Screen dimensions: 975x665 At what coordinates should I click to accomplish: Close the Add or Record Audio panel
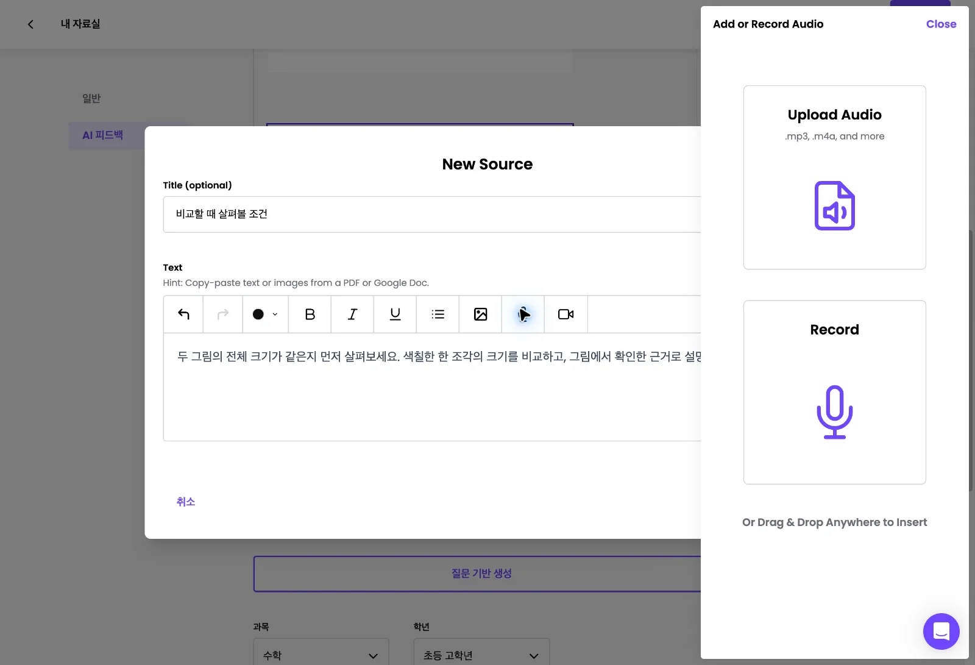pyautogui.click(x=941, y=24)
